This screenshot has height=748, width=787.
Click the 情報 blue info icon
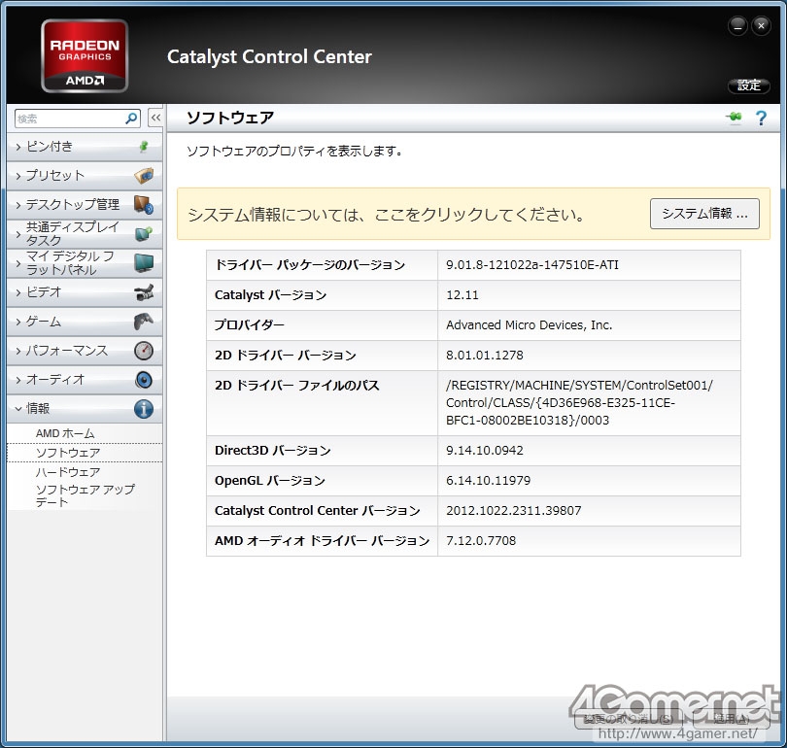(144, 409)
